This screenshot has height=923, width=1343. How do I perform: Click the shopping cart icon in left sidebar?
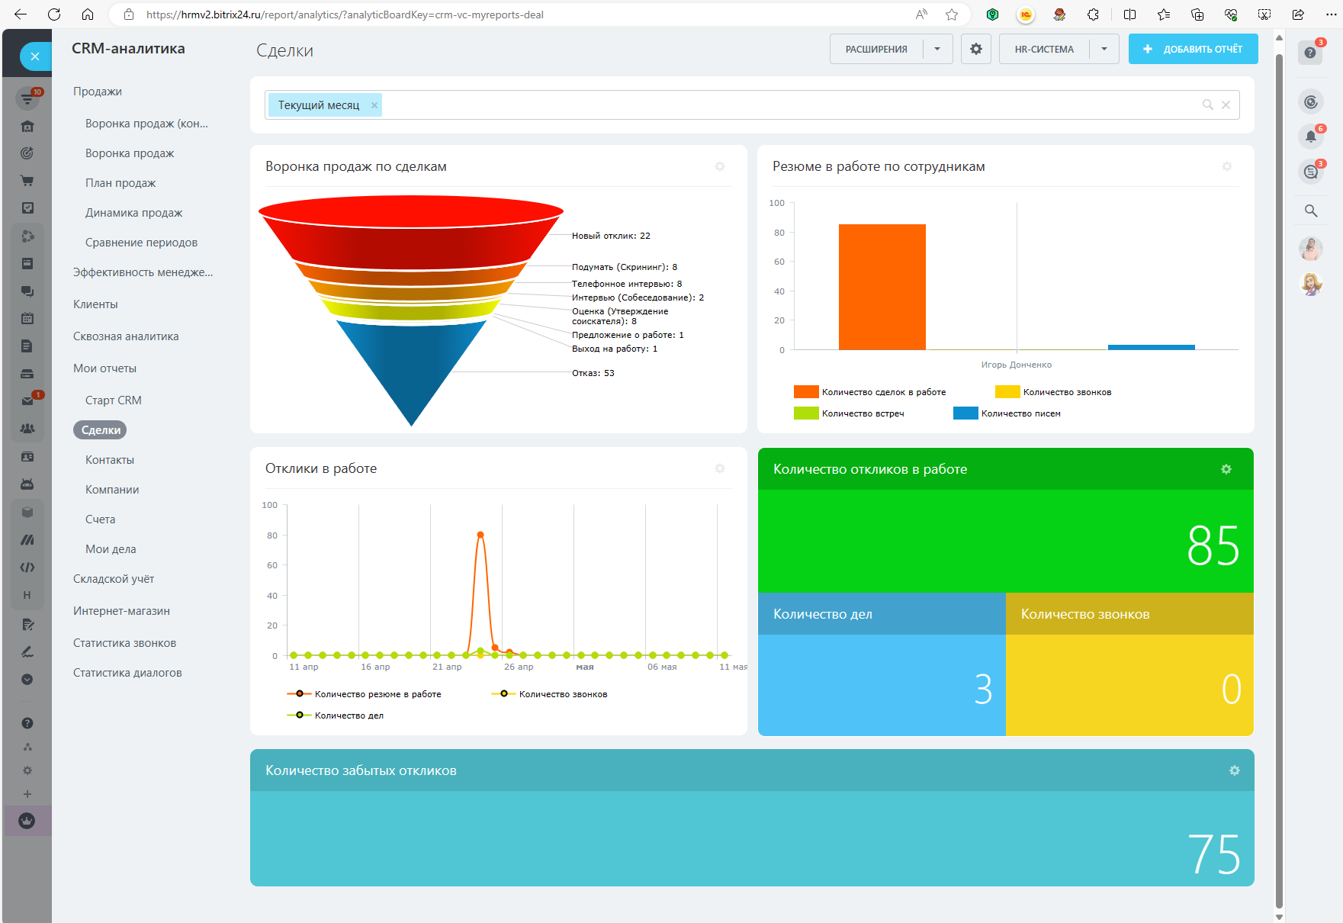tap(27, 181)
